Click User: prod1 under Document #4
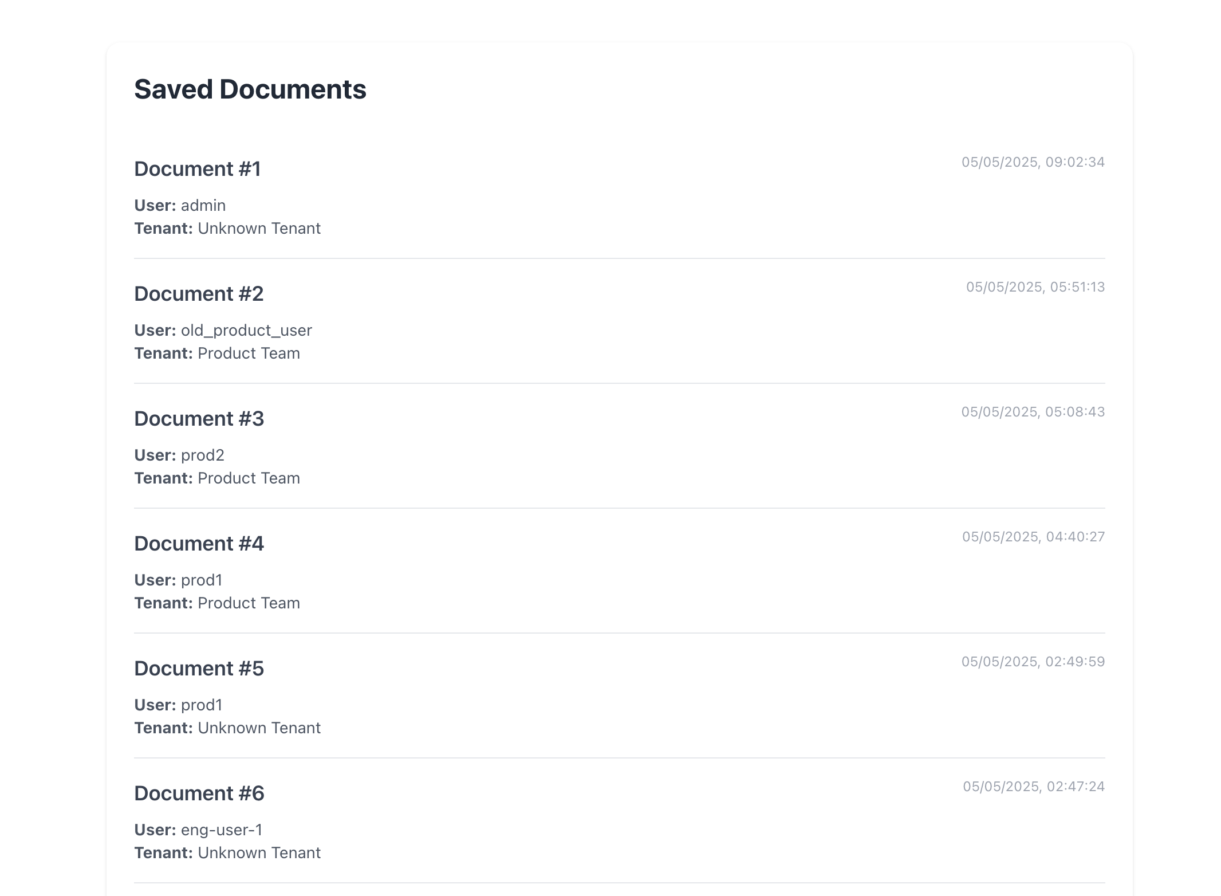This screenshot has height=896, width=1221. (x=178, y=580)
